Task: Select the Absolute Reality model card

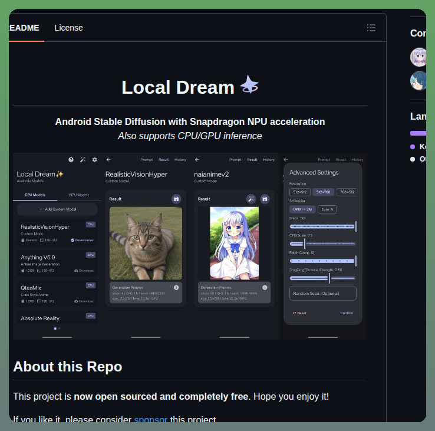Action: coord(57,317)
